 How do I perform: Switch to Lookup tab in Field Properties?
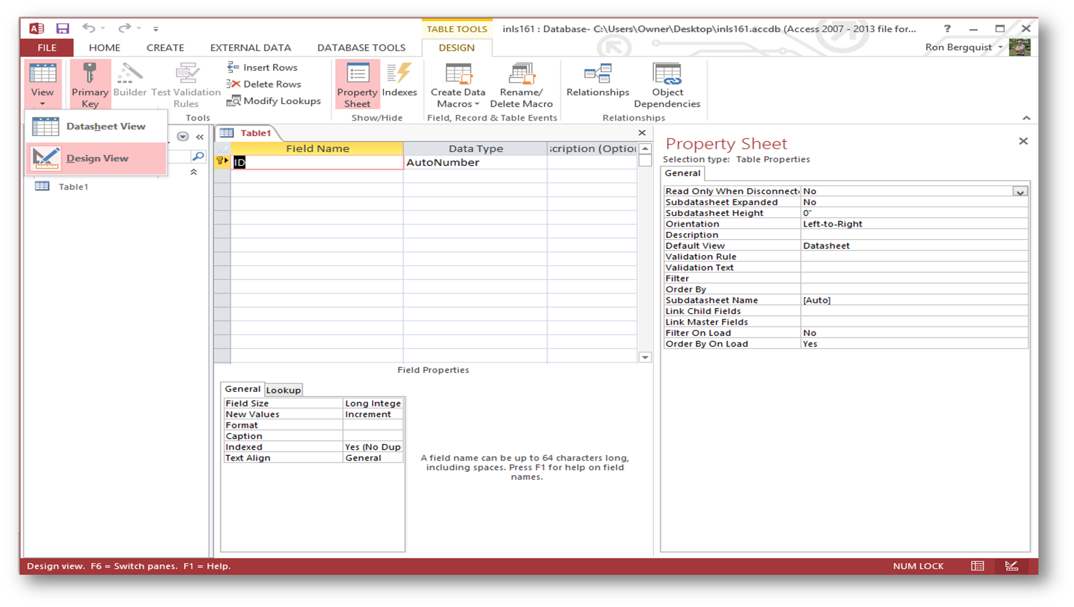[x=283, y=390]
